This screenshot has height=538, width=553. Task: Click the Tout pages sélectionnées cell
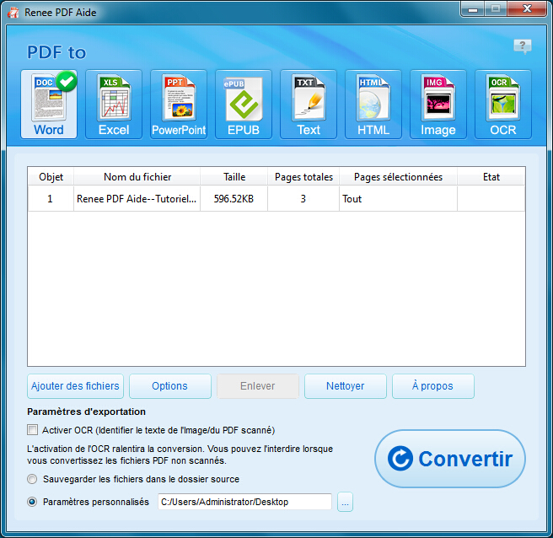(x=398, y=199)
